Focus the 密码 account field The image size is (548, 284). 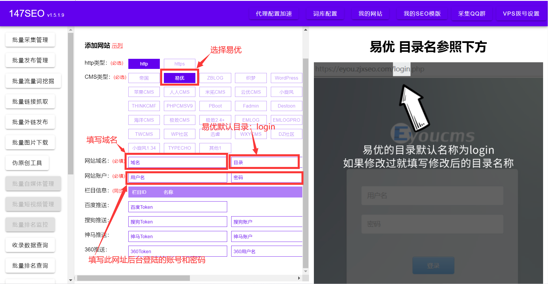[x=266, y=177]
